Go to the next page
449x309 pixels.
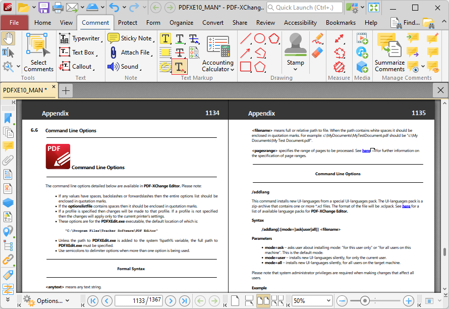pos(171,301)
